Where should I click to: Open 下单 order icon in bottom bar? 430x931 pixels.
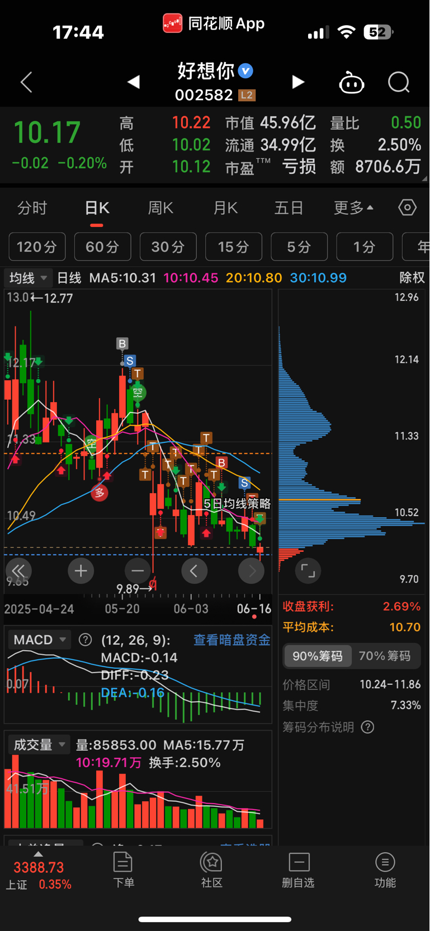pyautogui.click(x=123, y=870)
